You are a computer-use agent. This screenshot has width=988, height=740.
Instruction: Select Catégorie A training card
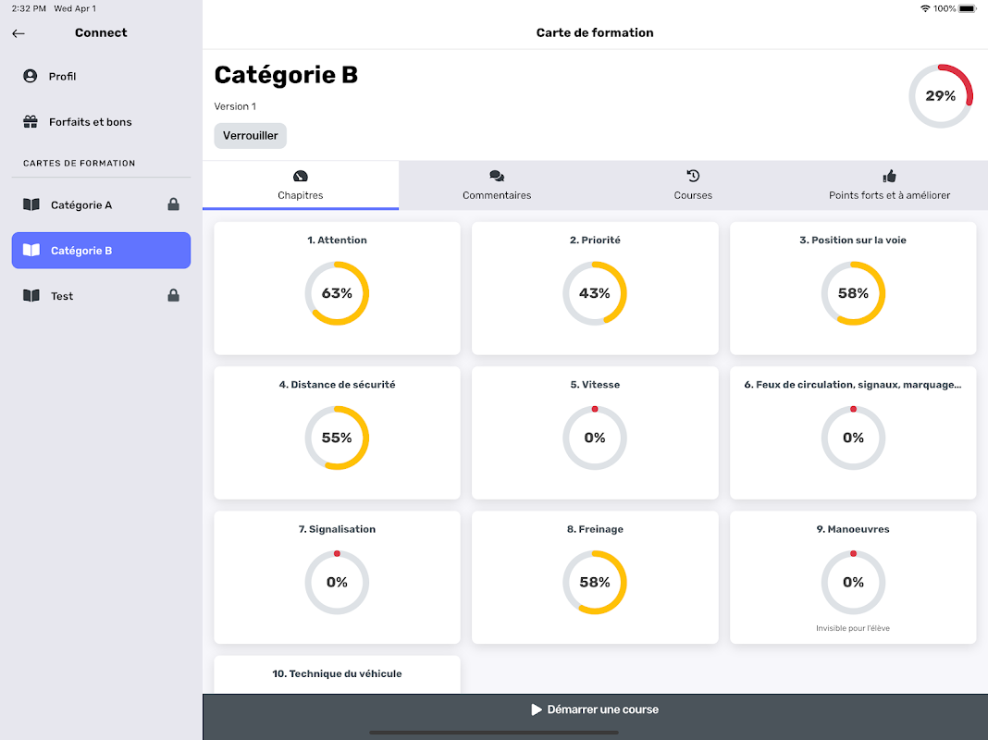tap(101, 204)
